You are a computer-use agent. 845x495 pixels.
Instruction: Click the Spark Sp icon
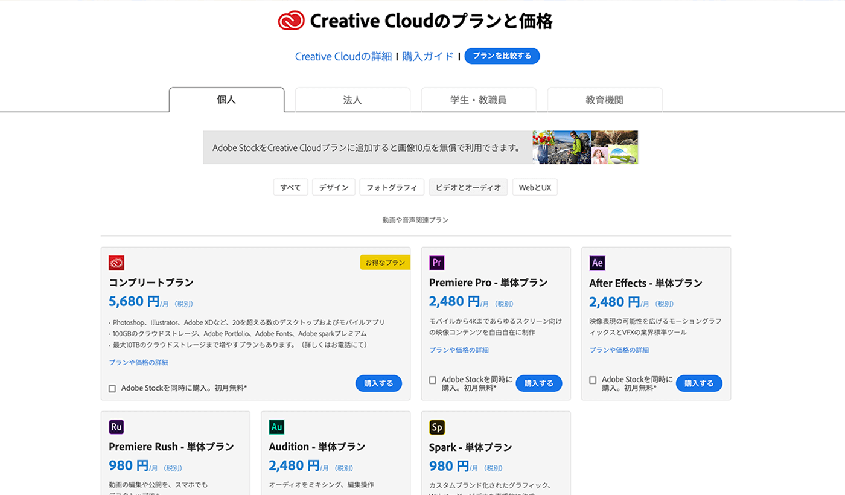pyautogui.click(x=437, y=427)
